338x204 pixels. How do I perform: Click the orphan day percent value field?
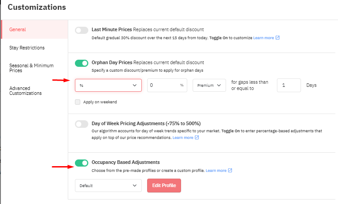167,86
